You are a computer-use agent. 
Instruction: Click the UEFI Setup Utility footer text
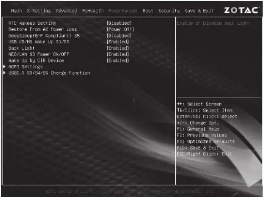point(130,191)
